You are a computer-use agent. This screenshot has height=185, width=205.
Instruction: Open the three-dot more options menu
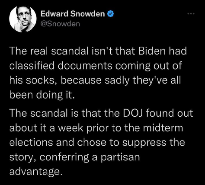[x=191, y=14]
